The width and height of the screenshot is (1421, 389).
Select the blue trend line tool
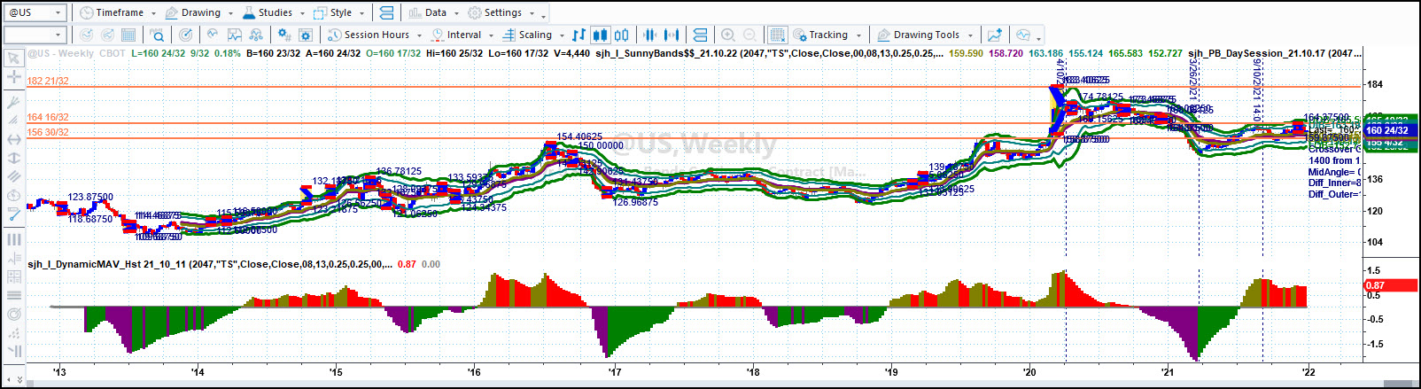coord(13,214)
